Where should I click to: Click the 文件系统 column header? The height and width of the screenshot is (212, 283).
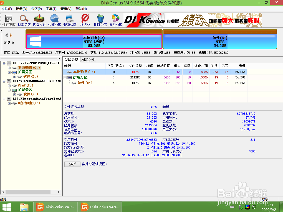pyautogui.click(x=135, y=66)
